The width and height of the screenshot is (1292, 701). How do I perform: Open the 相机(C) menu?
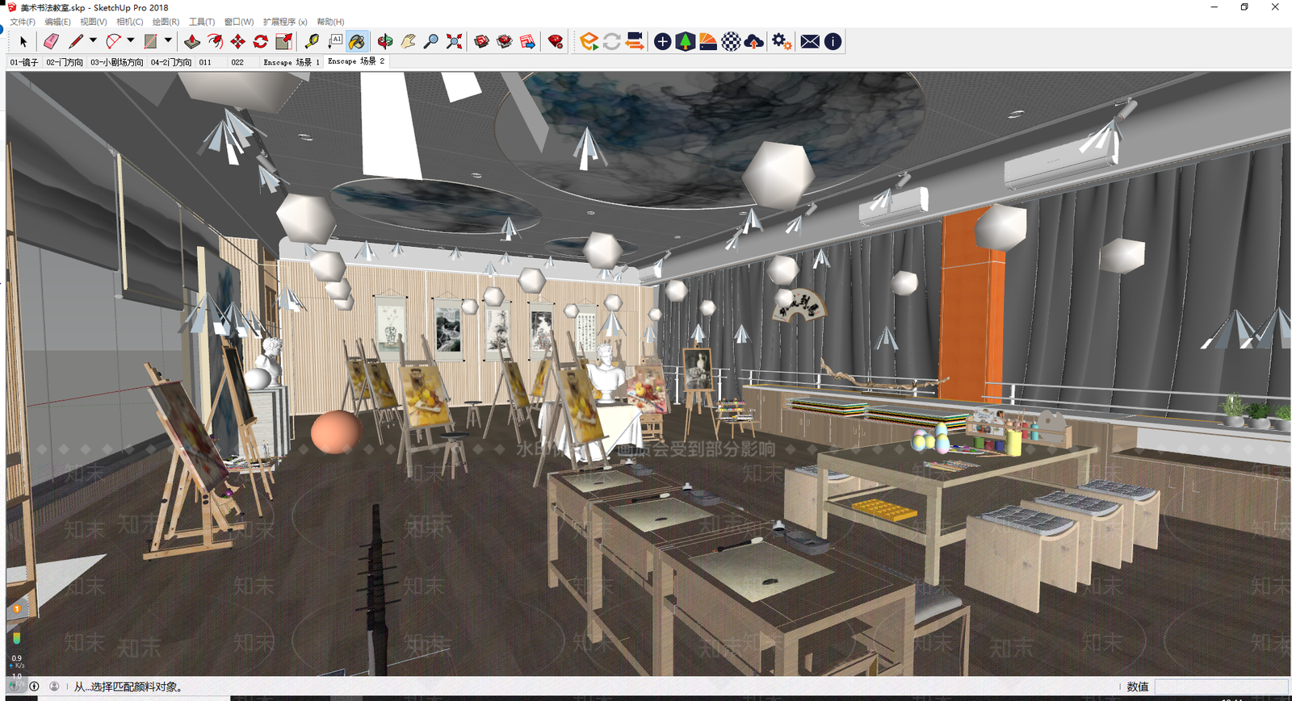130,22
